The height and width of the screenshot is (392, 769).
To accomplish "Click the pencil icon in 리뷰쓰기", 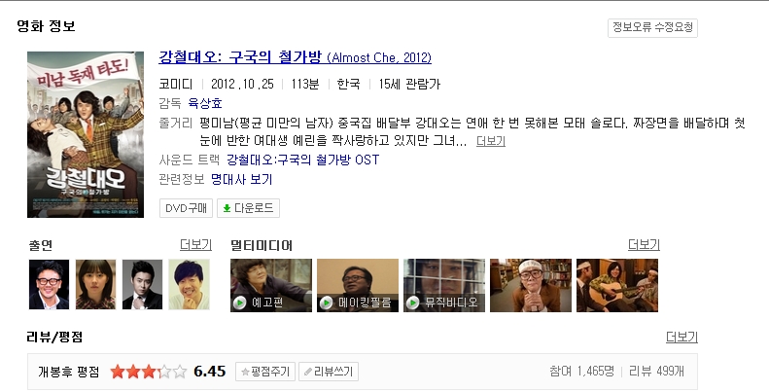I will (307, 372).
